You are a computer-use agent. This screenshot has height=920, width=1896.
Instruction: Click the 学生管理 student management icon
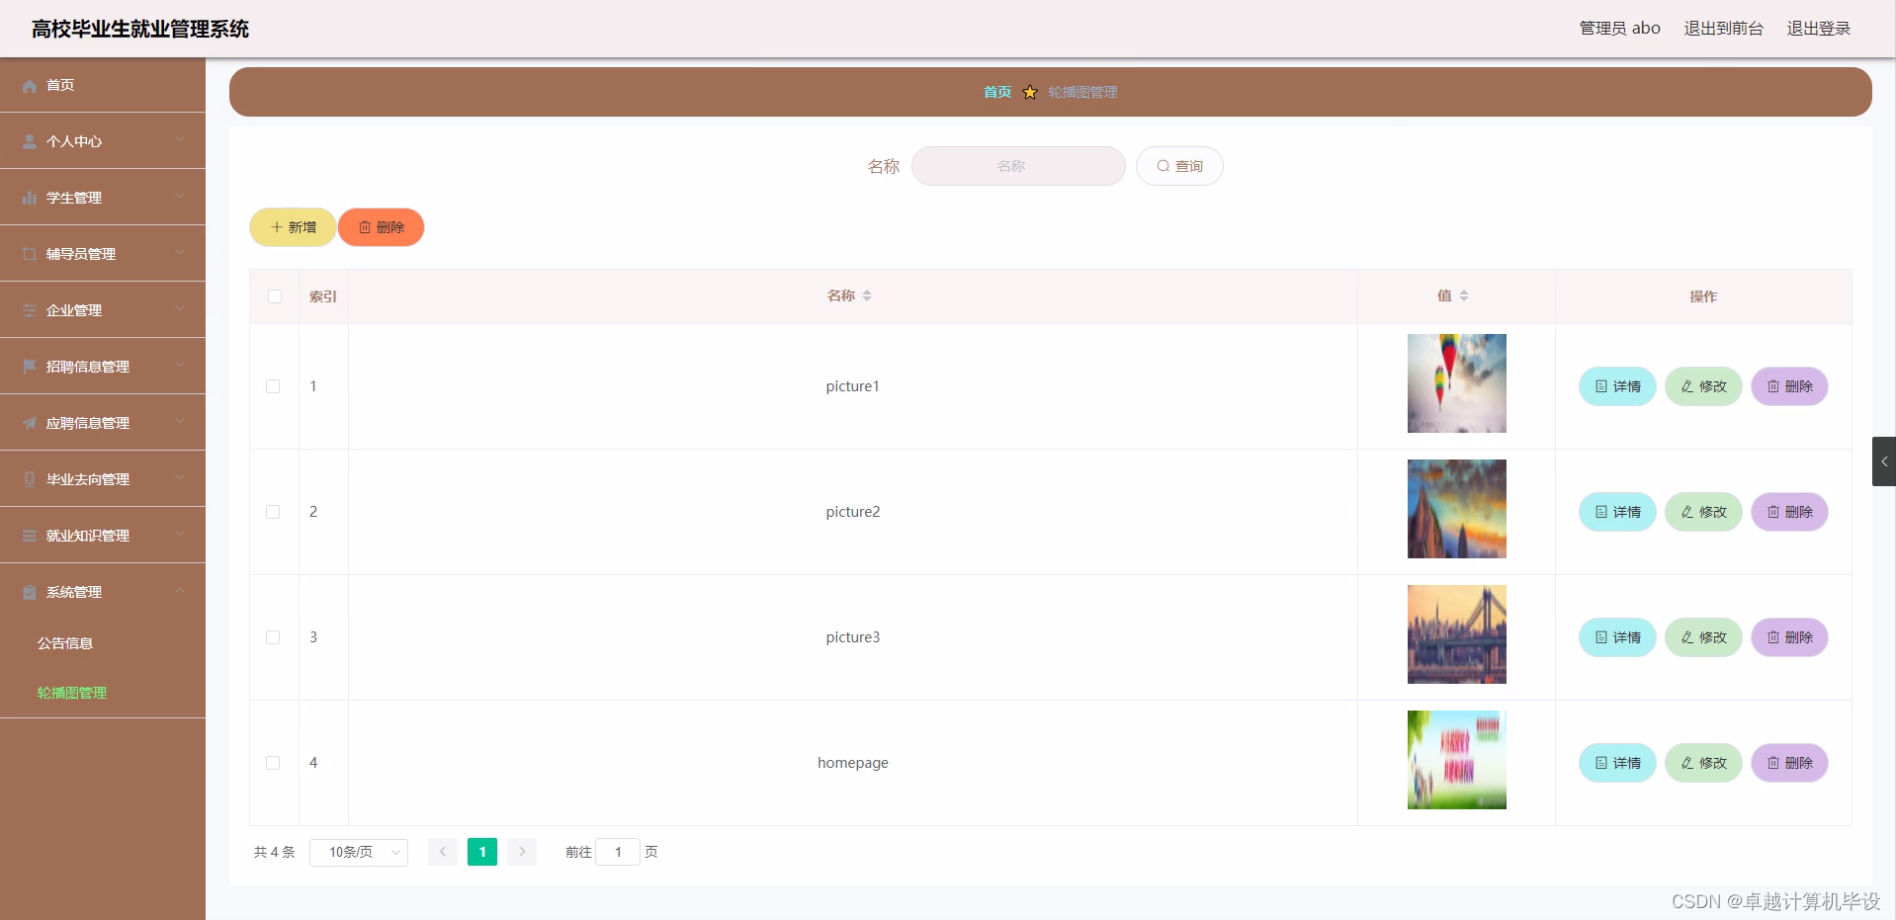click(29, 197)
